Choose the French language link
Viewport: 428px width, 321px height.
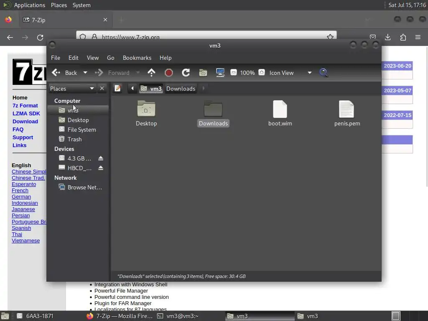(20, 191)
